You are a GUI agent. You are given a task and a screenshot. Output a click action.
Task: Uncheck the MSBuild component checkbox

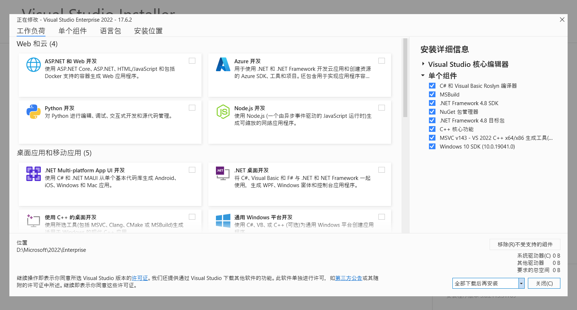point(432,94)
